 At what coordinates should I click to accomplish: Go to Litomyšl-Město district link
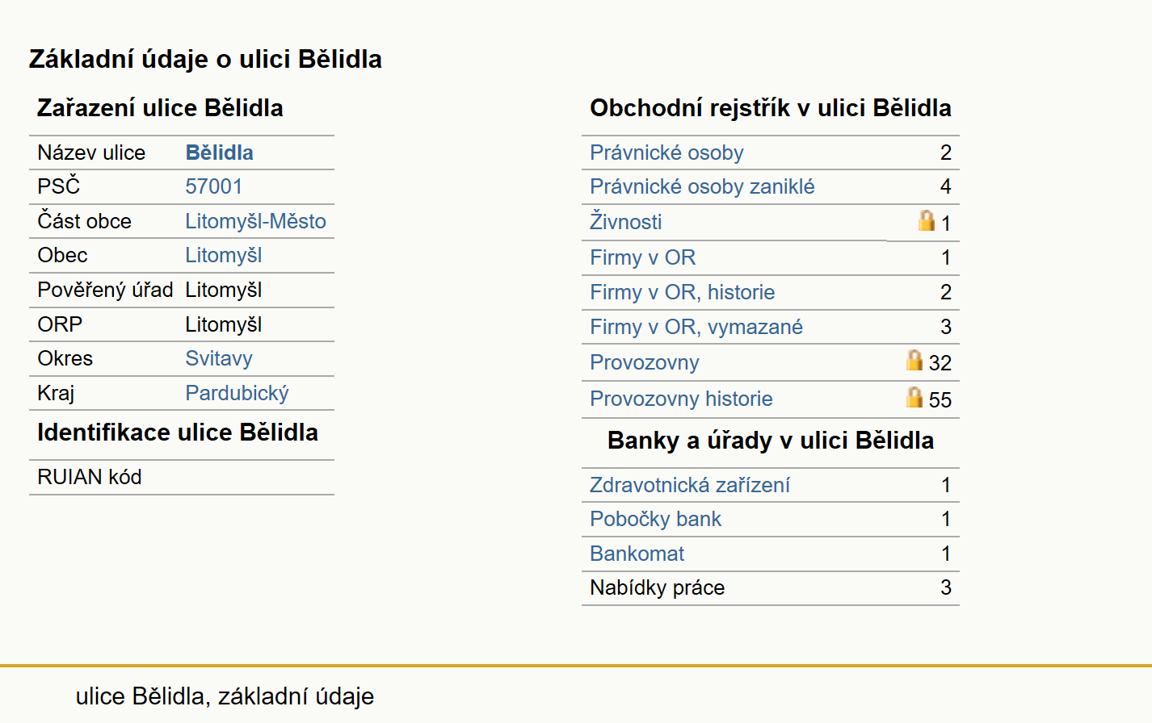click(x=255, y=221)
